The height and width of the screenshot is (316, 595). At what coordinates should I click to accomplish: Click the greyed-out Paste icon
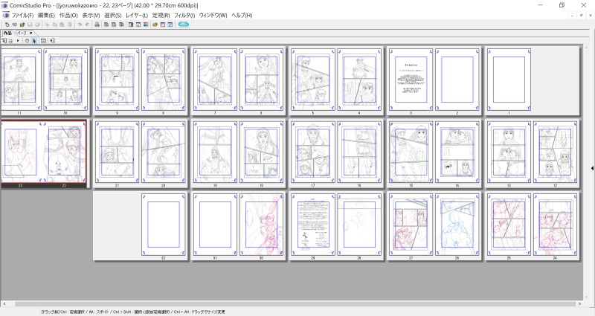[62, 25]
